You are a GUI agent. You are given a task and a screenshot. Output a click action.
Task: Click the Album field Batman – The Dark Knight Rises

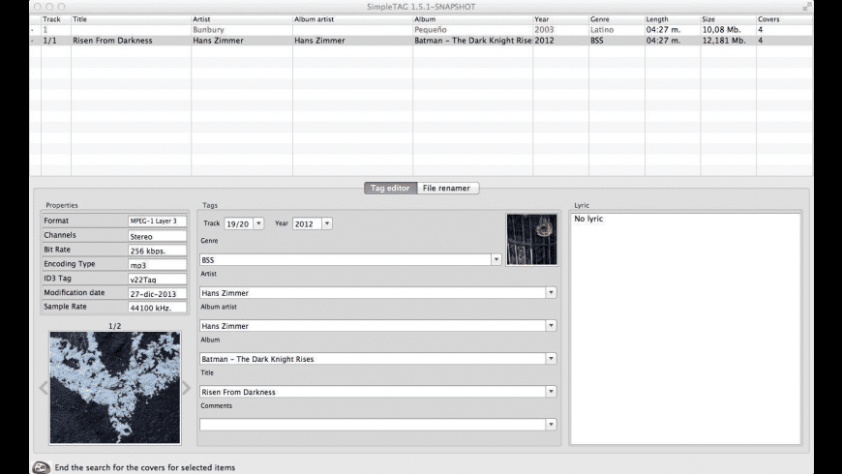(x=373, y=359)
